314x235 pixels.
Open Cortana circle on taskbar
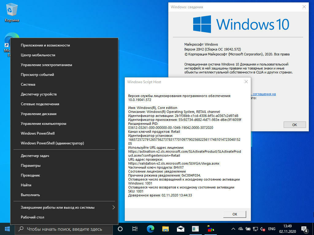click(x=120, y=229)
